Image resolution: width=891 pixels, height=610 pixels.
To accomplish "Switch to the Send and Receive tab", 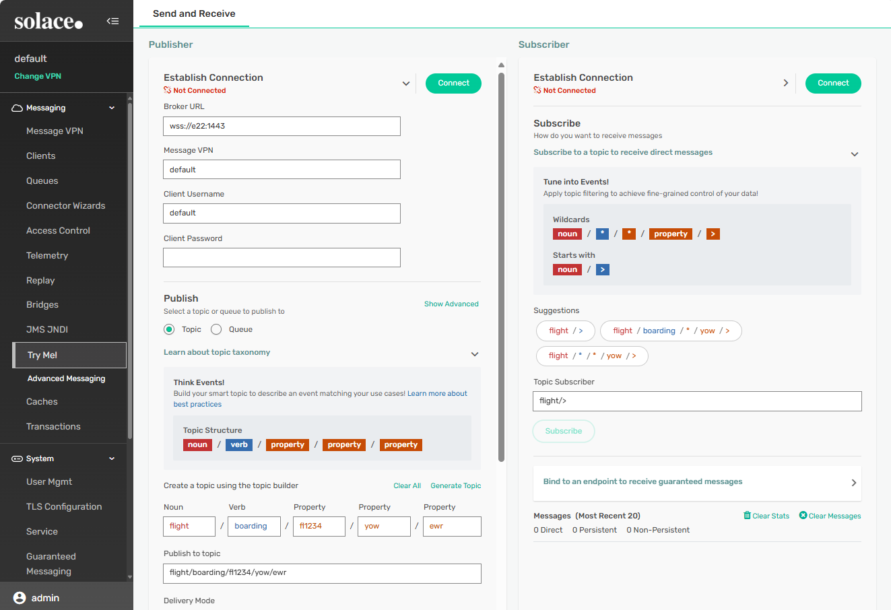I will pyautogui.click(x=194, y=13).
